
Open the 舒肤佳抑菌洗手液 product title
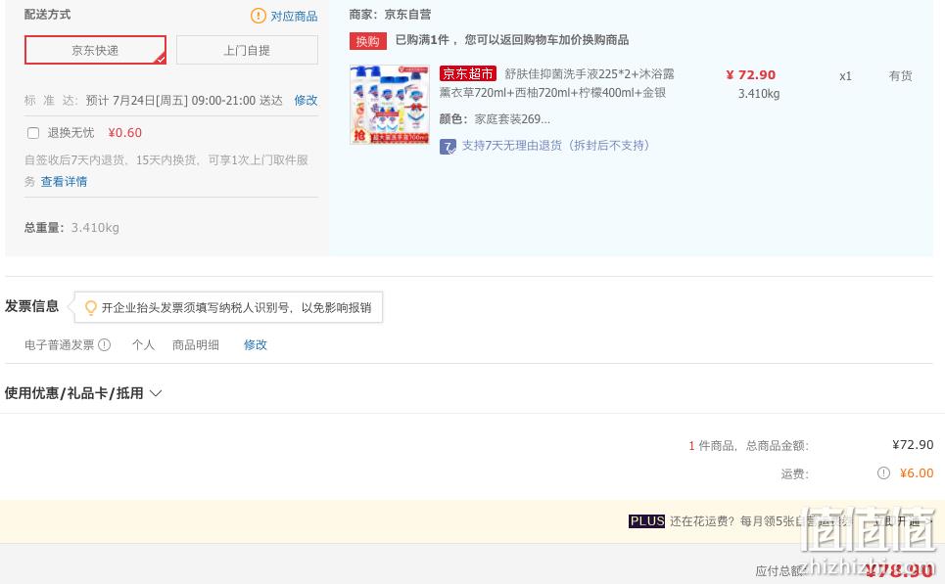coord(556,83)
